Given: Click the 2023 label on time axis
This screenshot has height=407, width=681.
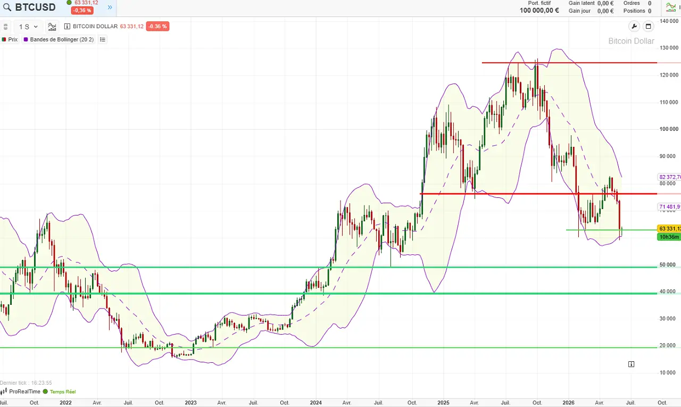Looking at the screenshot, I should point(190,403).
